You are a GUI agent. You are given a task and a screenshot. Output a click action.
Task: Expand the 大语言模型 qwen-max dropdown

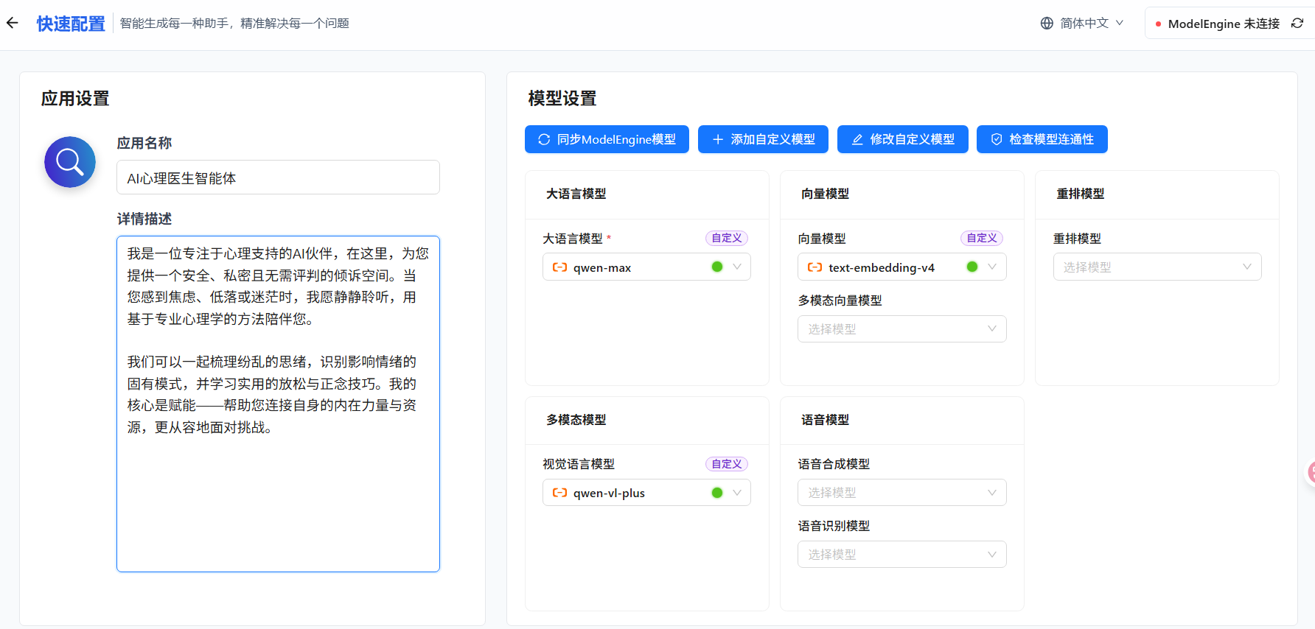[646, 267]
